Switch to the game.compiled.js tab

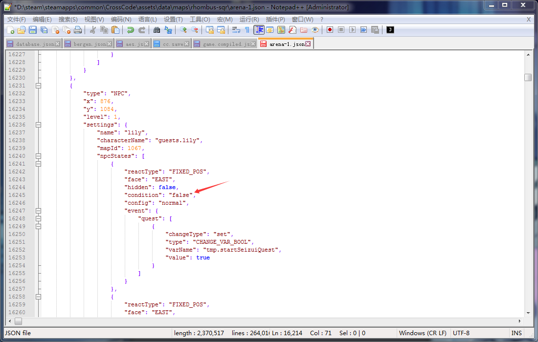[225, 44]
